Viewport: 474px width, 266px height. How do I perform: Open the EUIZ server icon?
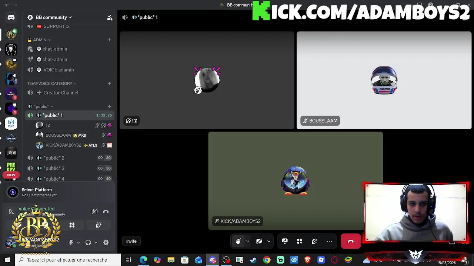pos(11,123)
